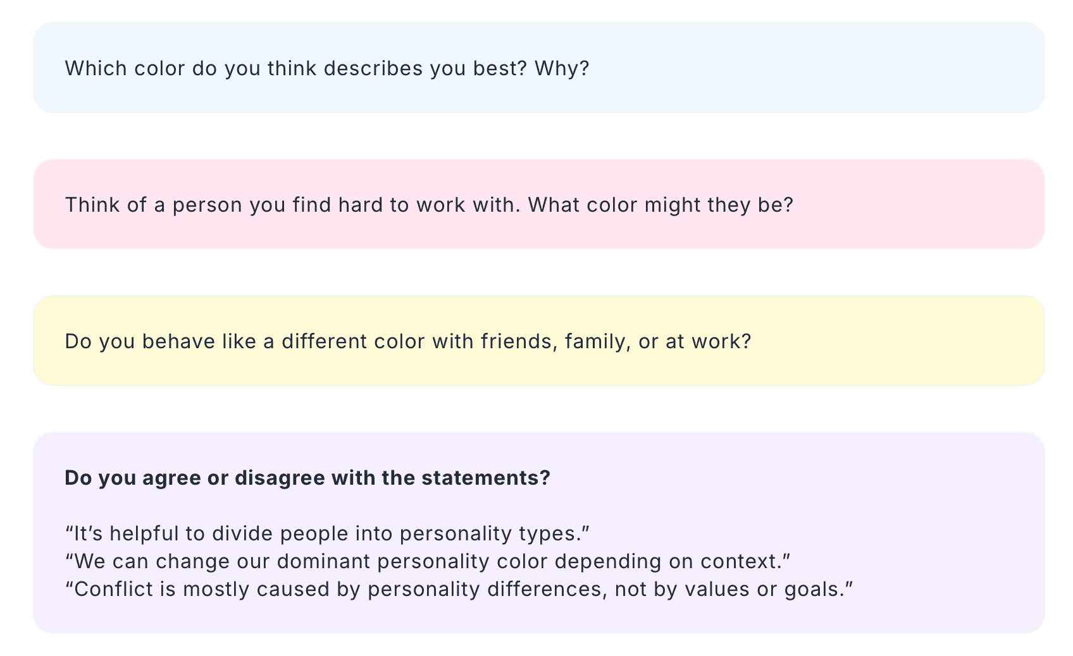Click the phrase 'friends, family, or at work?'
The height and width of the screenshot is (656, 1073).
point(616,341)
